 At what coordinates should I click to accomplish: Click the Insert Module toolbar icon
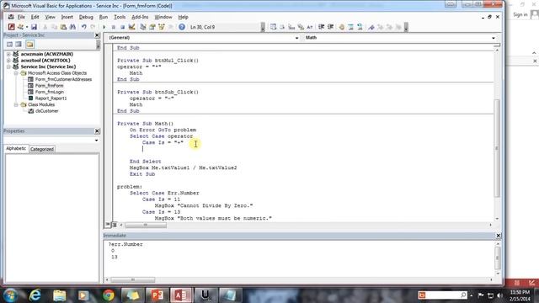pos(20,27)
